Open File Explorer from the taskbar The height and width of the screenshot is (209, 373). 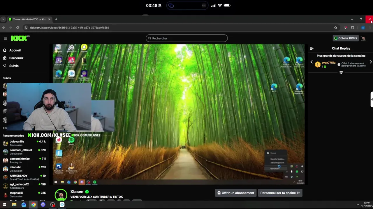(14, 205)
